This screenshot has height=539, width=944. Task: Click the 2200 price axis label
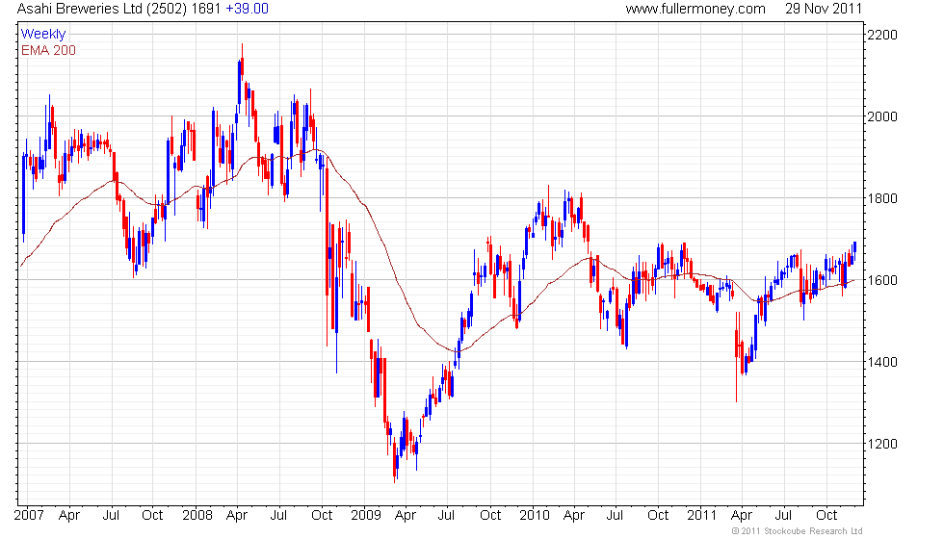882,35
